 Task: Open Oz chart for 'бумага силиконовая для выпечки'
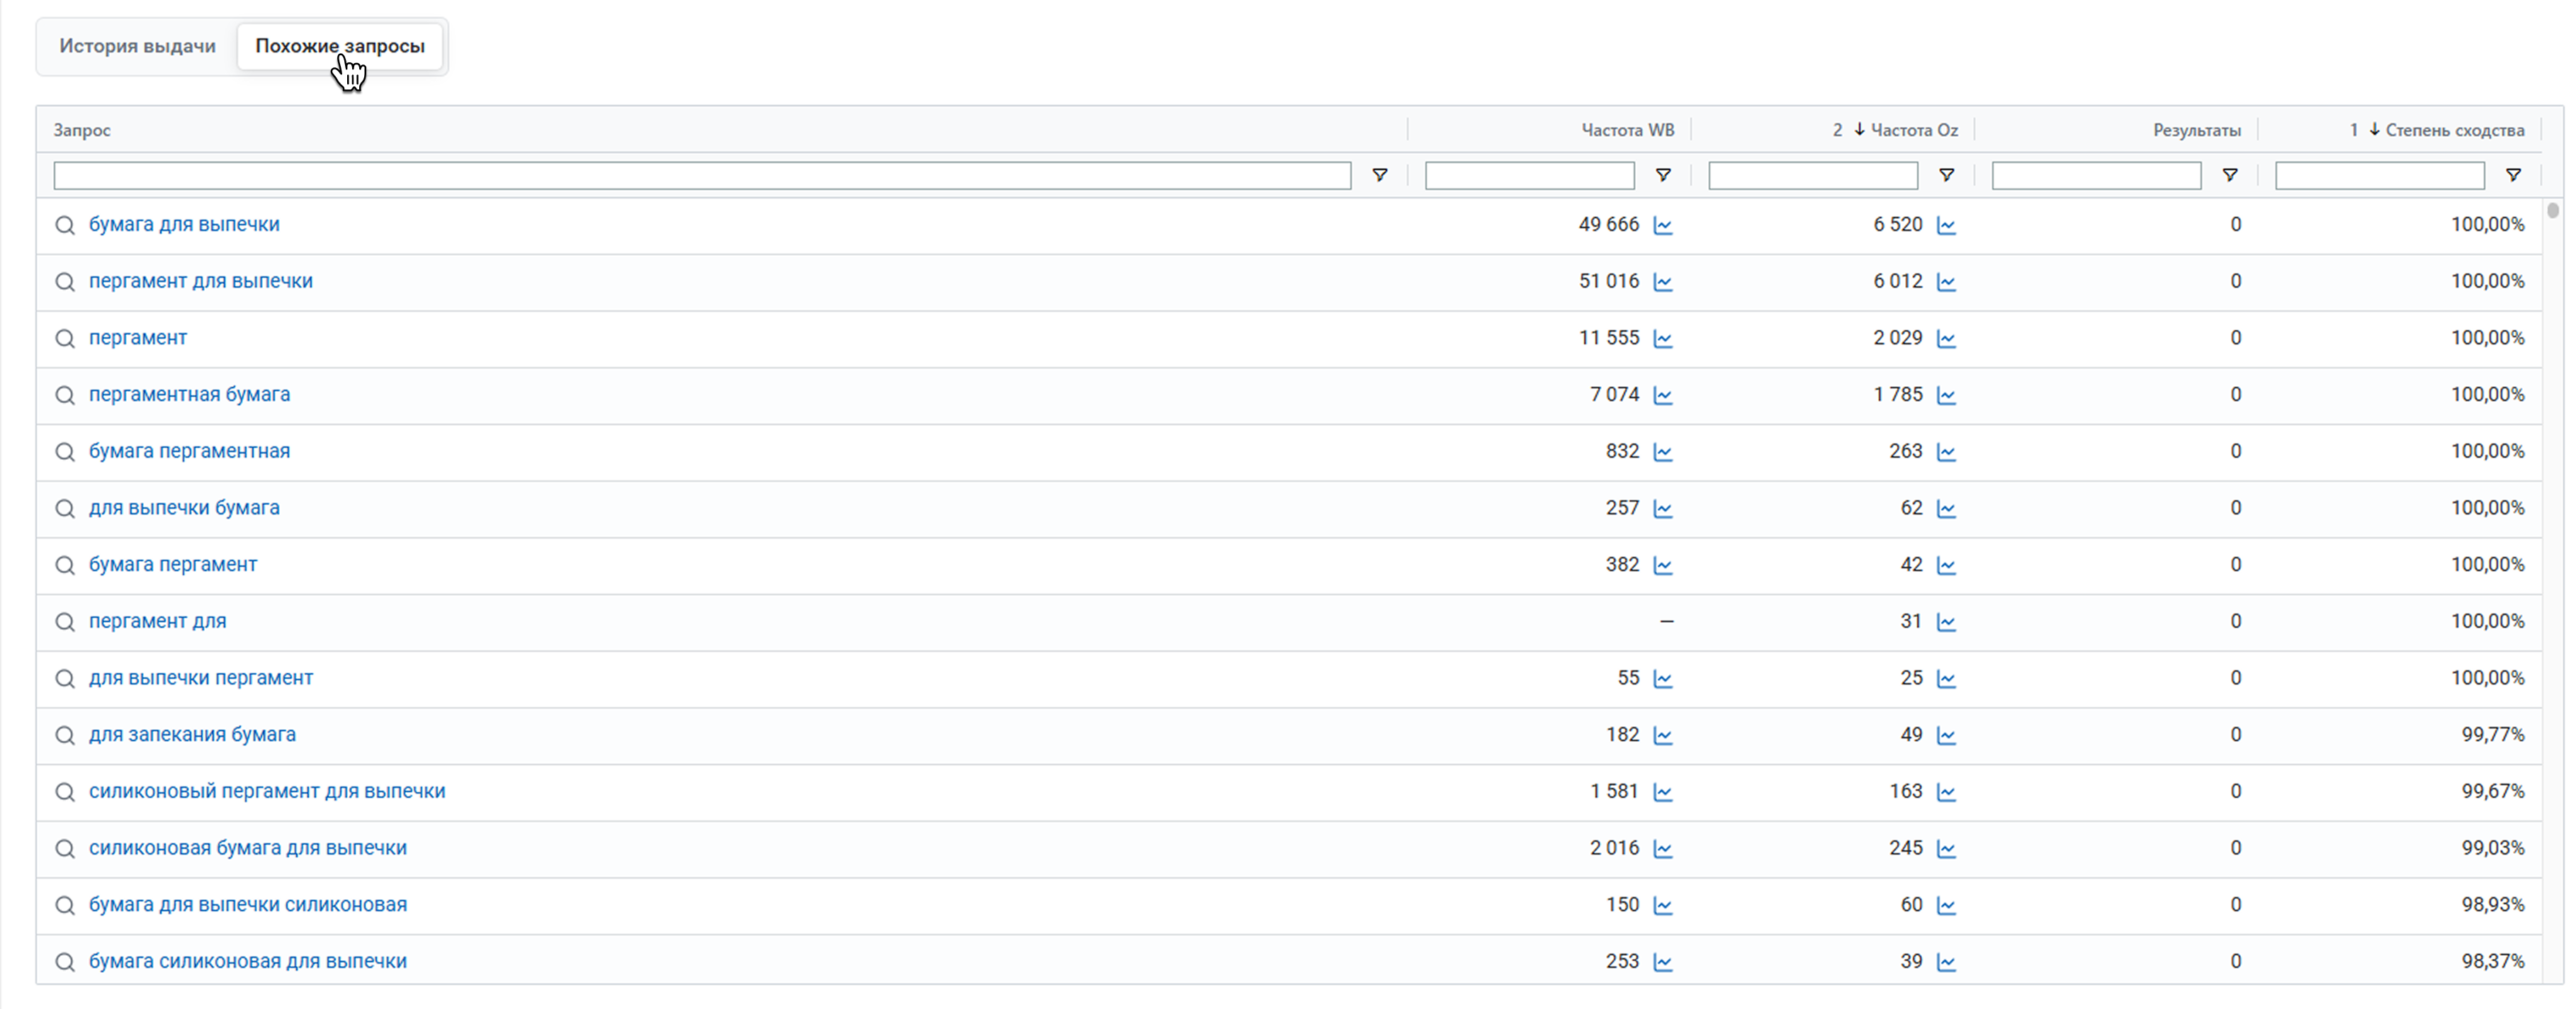[1946, 962]
